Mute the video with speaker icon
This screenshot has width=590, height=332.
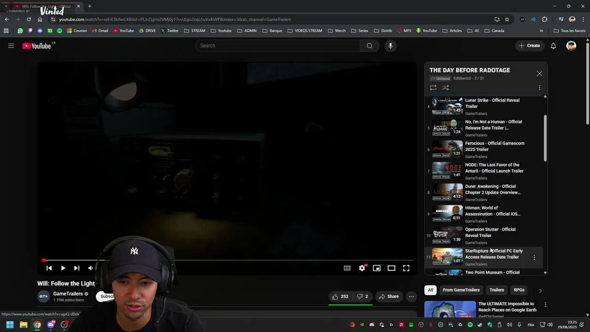90,268
